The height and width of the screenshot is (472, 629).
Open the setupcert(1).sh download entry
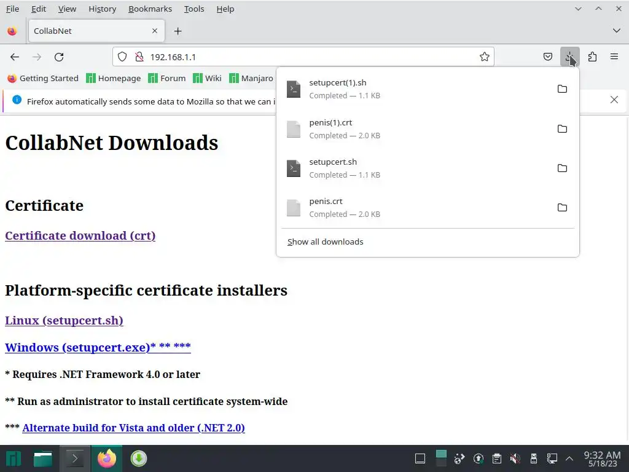coord(415,88)
